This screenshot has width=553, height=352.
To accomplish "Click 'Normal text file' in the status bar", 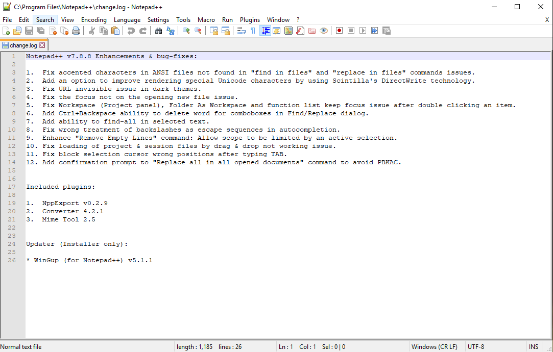I will 21,347.
